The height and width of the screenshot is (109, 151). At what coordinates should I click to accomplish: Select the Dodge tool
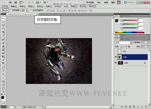click(x=4, y=63)
